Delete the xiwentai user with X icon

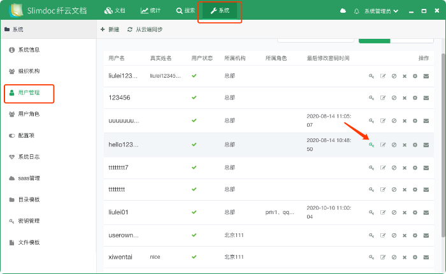point(405,257)
